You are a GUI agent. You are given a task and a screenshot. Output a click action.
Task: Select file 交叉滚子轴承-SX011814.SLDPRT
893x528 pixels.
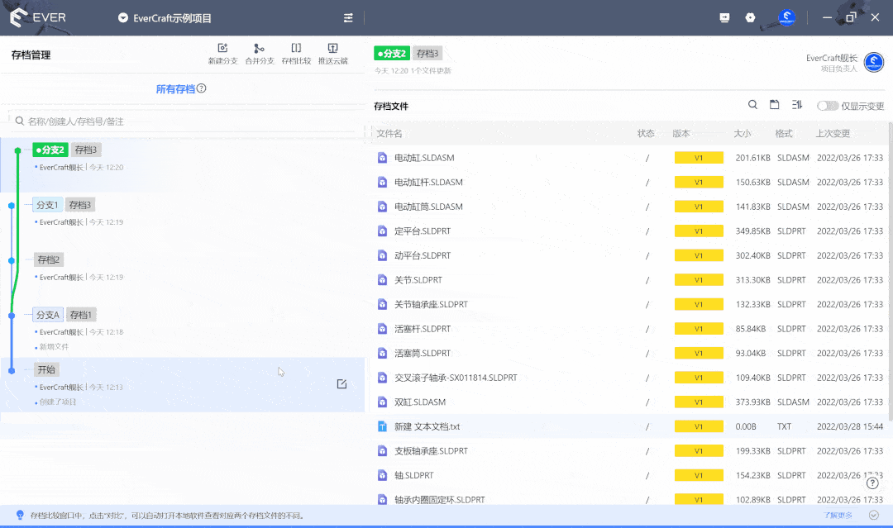click(629, 378)
